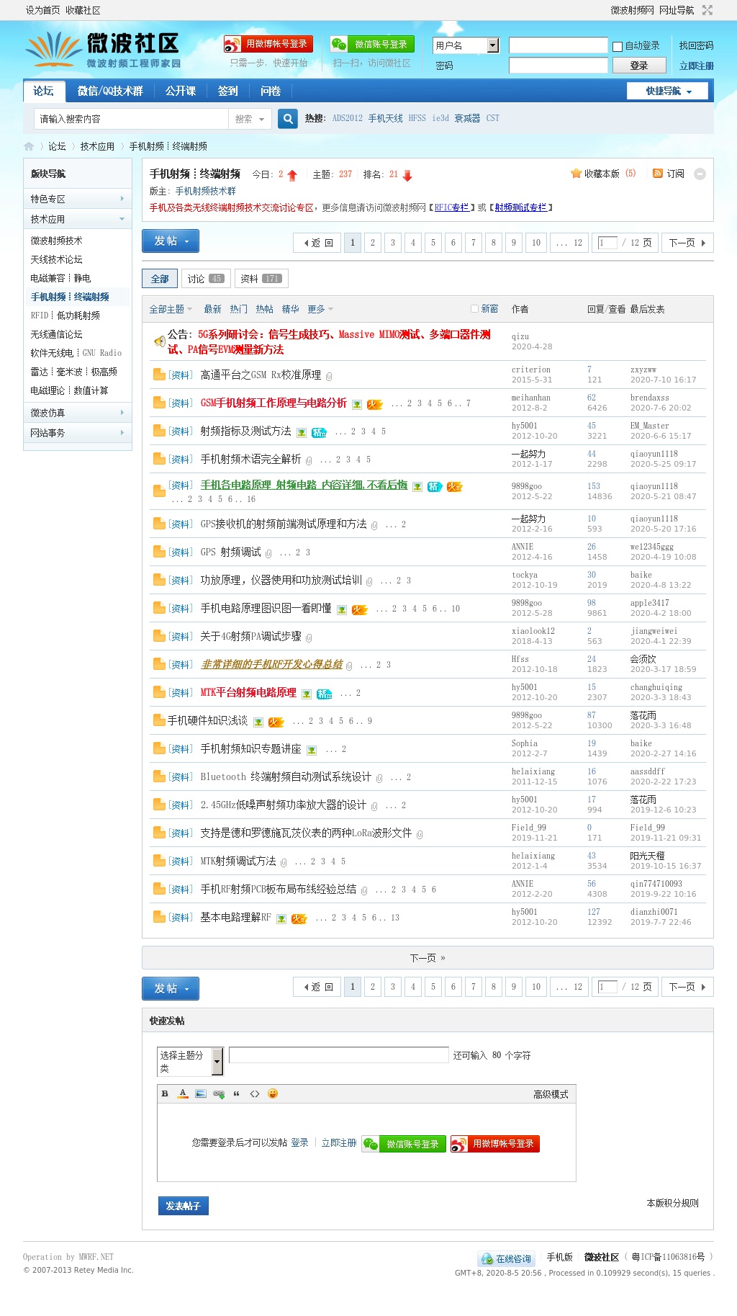Expand the 网站事务 sidebar section

point(78,433)
